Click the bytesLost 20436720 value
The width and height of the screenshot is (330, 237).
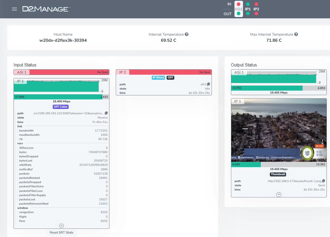tap(101, 160)
